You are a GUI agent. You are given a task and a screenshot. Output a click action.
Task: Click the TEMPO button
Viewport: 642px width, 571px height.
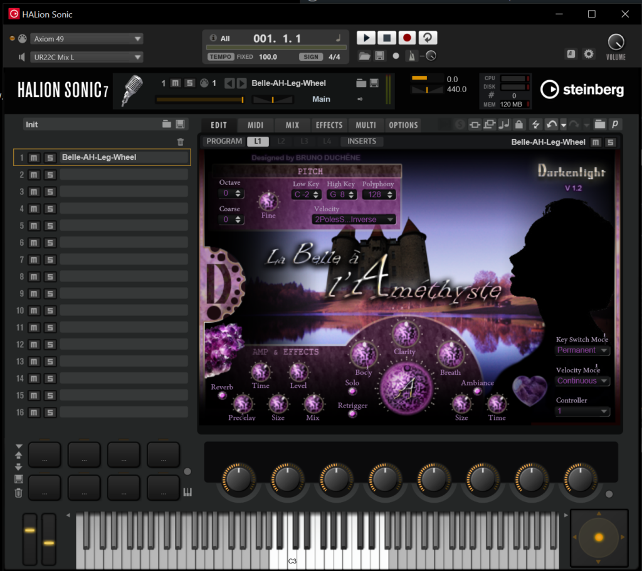point(221,57)
